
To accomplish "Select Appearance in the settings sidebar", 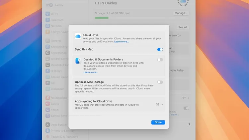I will point(57,53).
